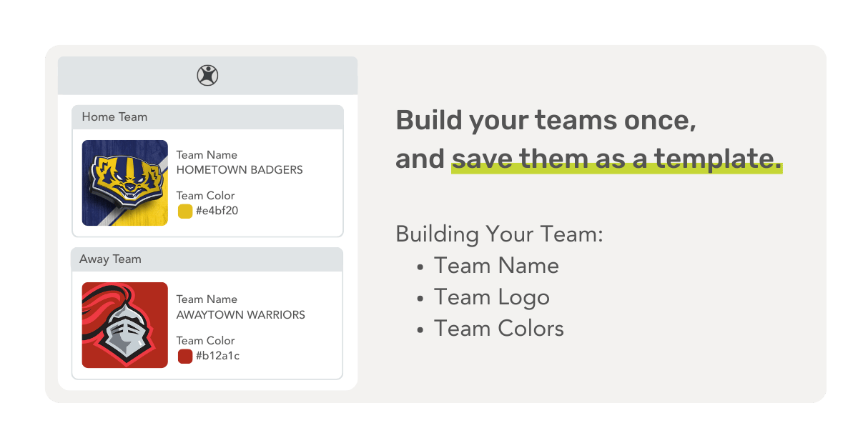Select the Hometown Badgers logo image
This screenshot has width=858, height=448.
pyautogui.click(x=125, y=183)
